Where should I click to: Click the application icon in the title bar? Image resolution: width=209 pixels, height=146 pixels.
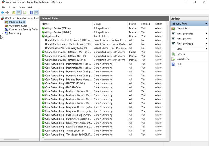tap(3, 2)
